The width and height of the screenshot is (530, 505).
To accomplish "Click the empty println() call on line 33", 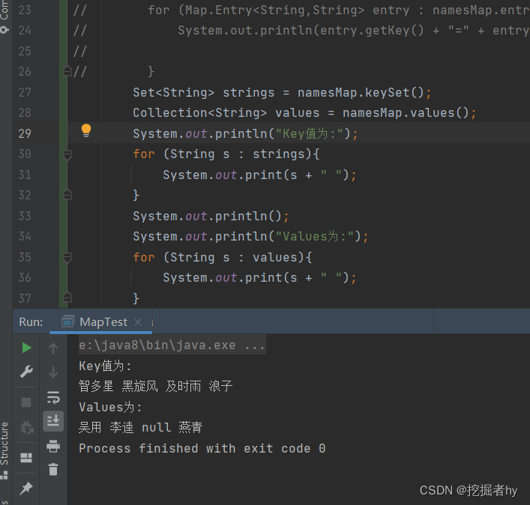I will pyautogui.click(x=211, y=217).
